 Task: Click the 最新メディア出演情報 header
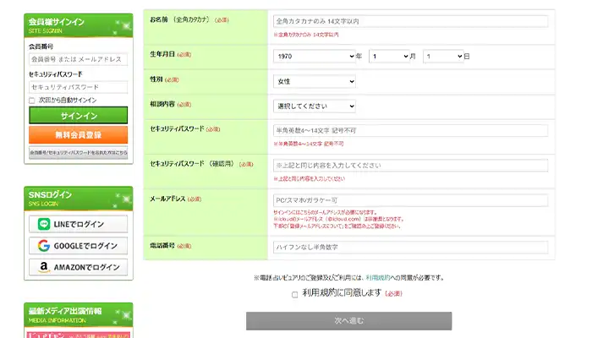[x=78, y=314]
